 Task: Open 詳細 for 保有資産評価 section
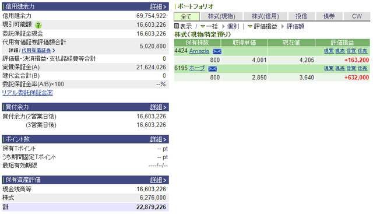click(158, 180)
